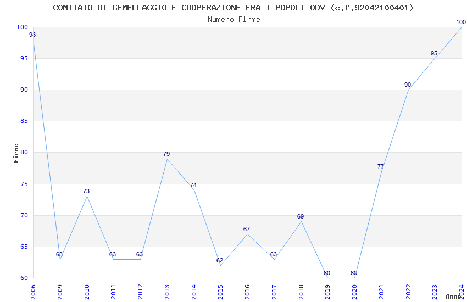The width and height of the screenshot is (467, 302).
Task: Click the y-axis tick label 70
Action: (x=24, y=215)
